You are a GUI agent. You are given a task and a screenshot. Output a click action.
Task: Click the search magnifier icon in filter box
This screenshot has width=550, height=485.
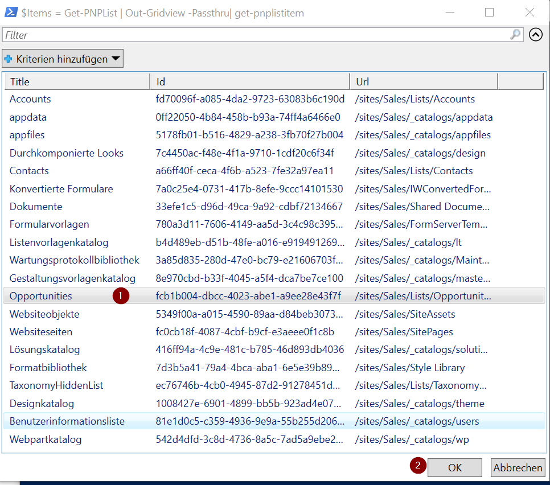(x=514, y=35)
